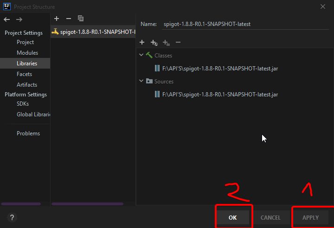This screenshot has height=228, width=334.
Task: Remove the selected library
Action: (69, 19)
